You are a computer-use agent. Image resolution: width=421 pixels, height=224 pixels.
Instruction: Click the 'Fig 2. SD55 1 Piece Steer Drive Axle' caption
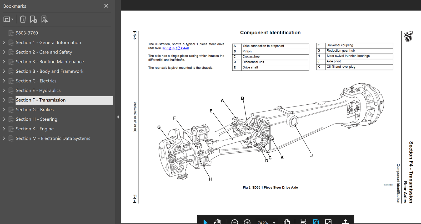pos(270,188)
